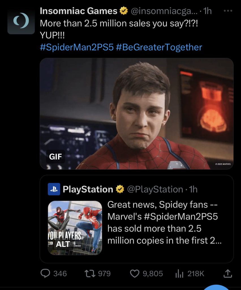The height and width of the screenshot is (290, 241).
Task: Open quoted tweet's Spider-Man thumbnail
Action: coord(75,224)
